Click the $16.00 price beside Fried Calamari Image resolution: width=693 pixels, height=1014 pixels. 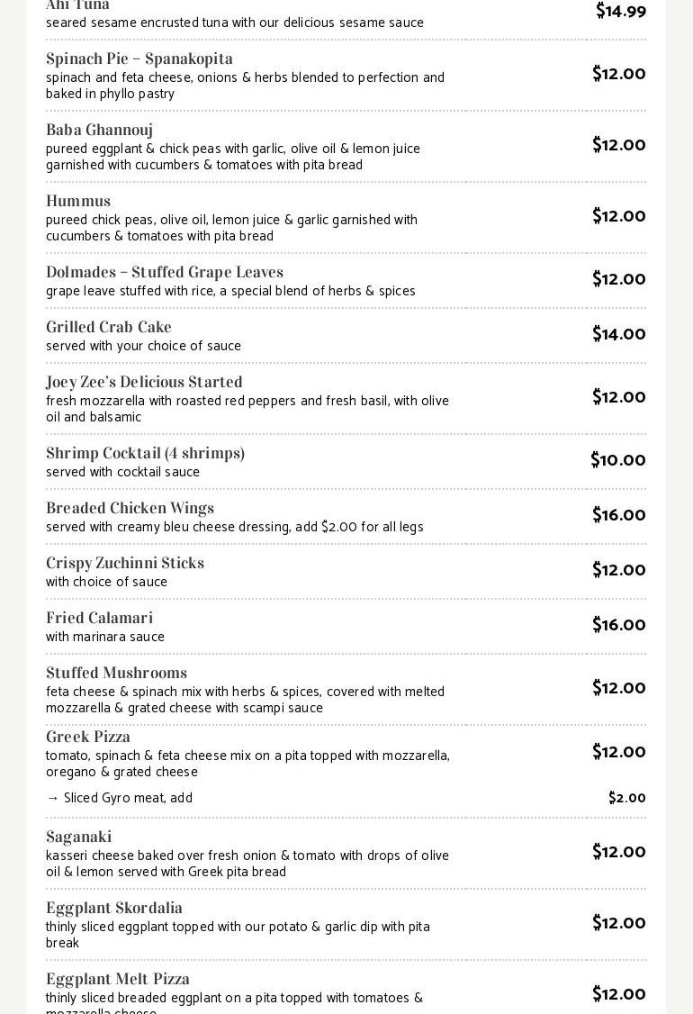(618, 625)
